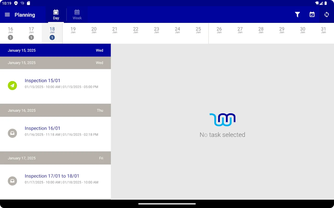Screen dimensions: 334x208
Task: Select 24 Jan in date strip
Action: (x=177, y=33)
